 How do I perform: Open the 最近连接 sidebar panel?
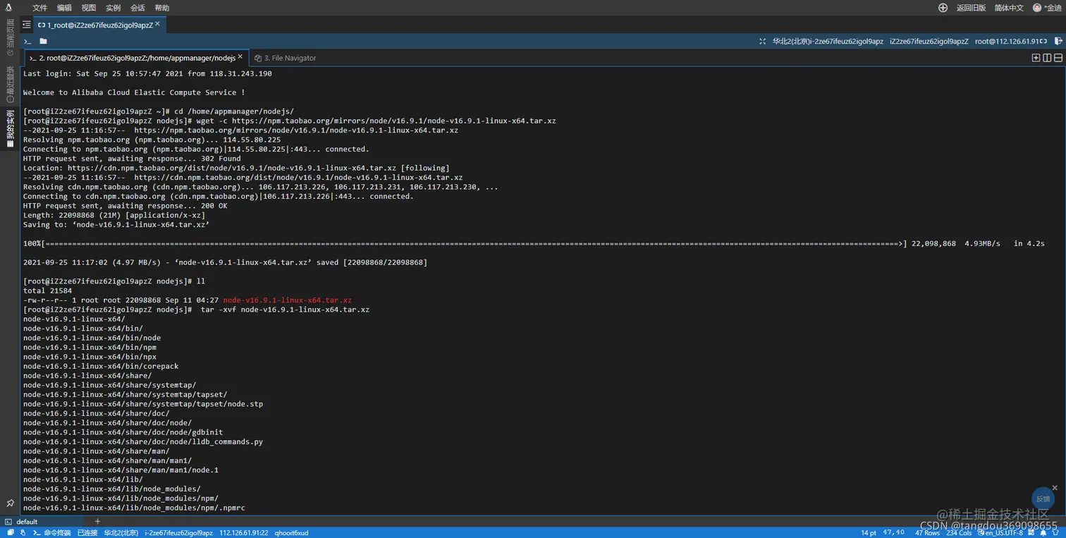click(10, 84)
